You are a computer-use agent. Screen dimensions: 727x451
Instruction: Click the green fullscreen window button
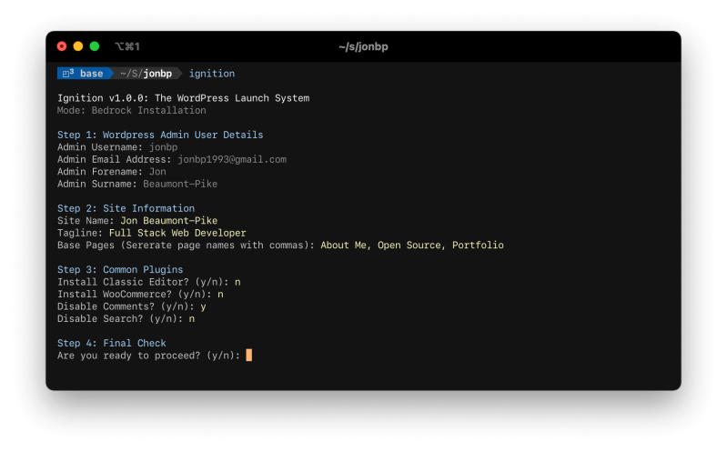click(x=94, y=46)
